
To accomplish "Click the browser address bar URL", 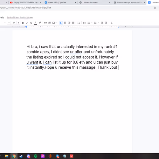I will [x=25, y=8].
